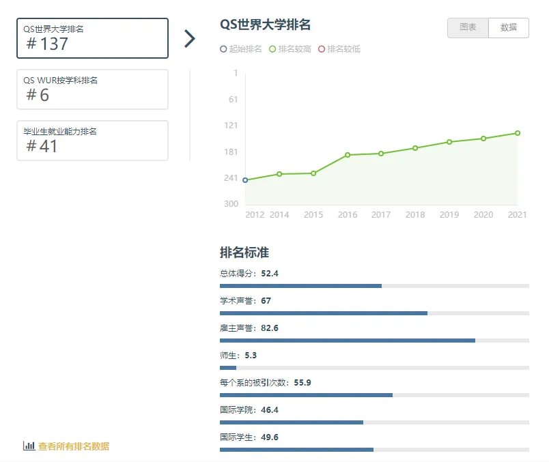Click the 2012 starting data point
Screen dimensions: 549x462
coord(245,180)
